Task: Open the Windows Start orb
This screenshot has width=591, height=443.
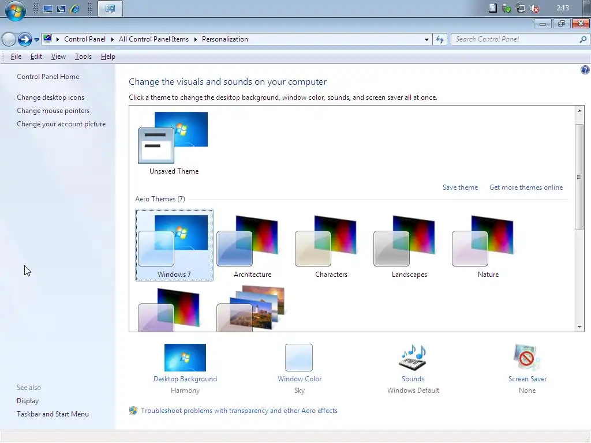Action: pyautogui.click(x=16, y=9)
